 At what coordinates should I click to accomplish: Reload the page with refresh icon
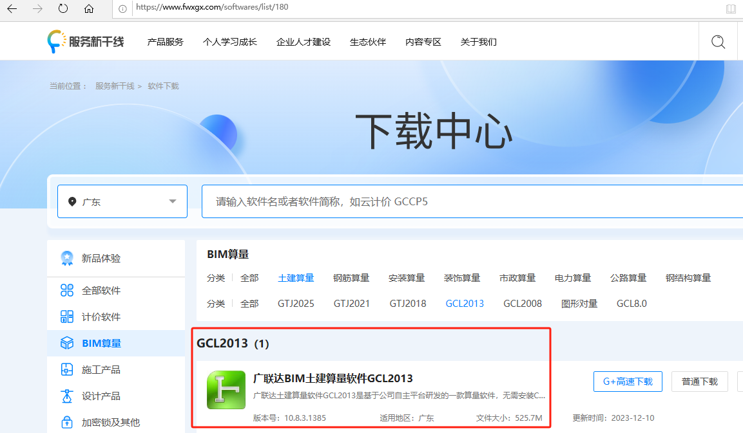coord(63,8)
